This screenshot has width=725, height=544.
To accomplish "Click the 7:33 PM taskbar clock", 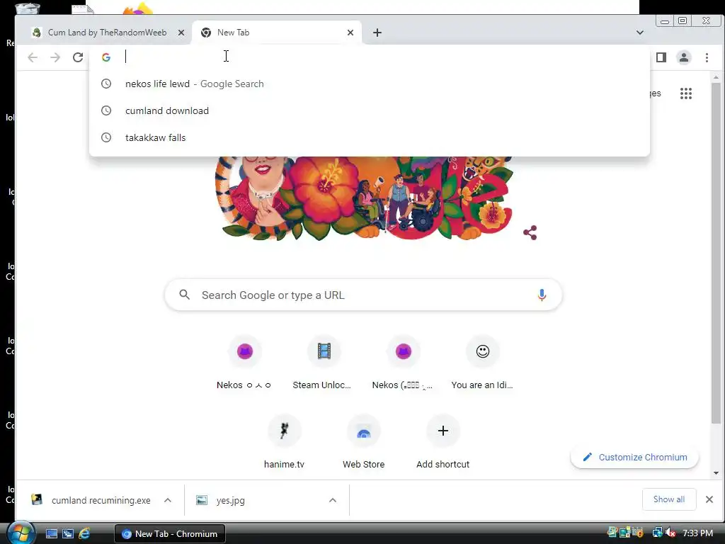I will [x=697, y=533].
